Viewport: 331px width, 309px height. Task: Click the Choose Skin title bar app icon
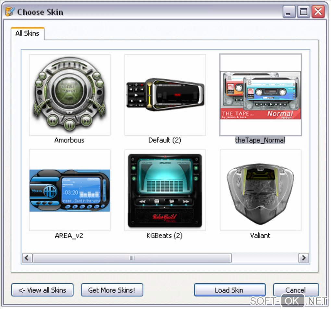click(x=10, y=12)
